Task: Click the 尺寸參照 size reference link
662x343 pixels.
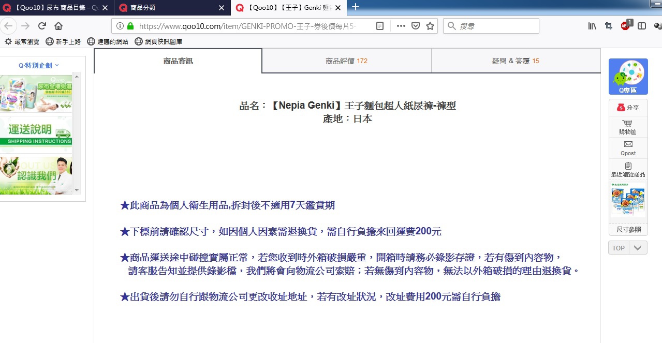Action: [x=628, y=229]
